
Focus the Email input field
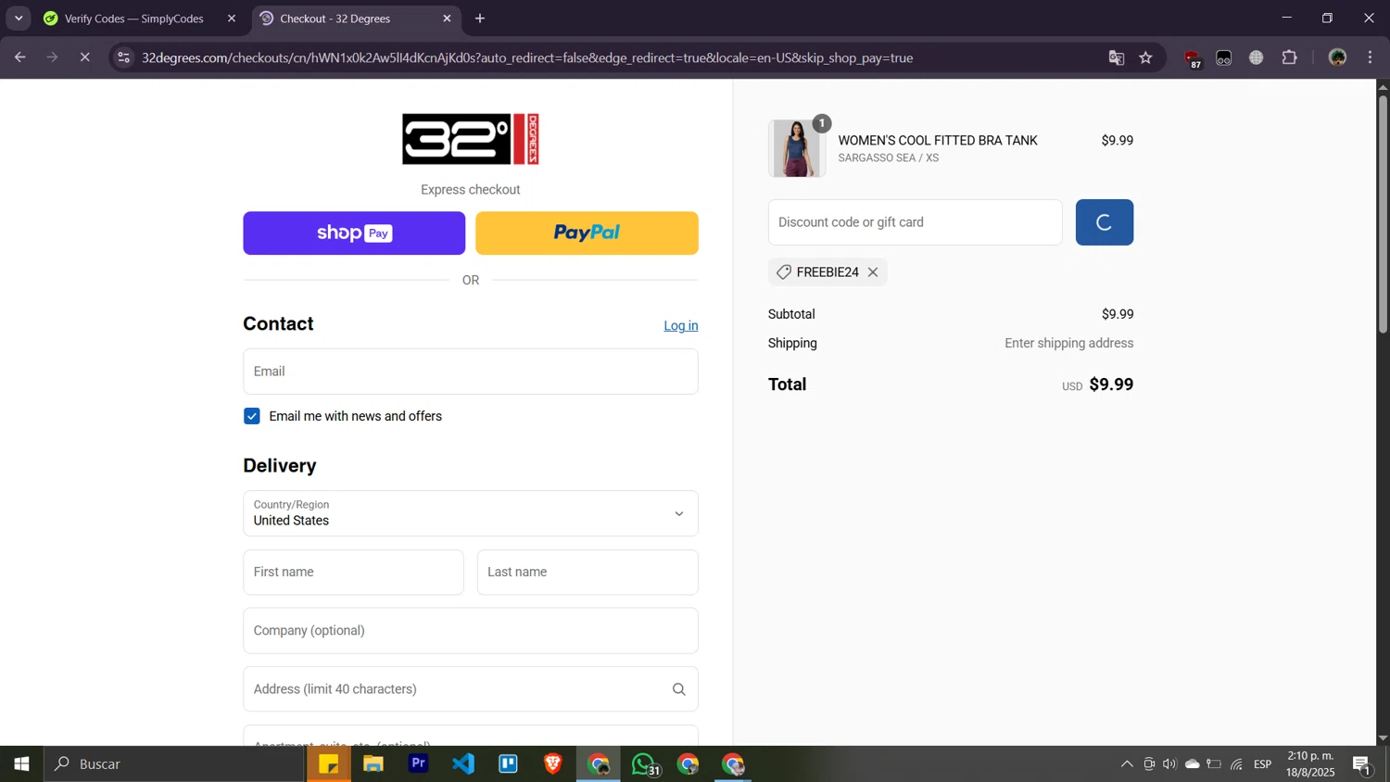click(x=471, y=372)
